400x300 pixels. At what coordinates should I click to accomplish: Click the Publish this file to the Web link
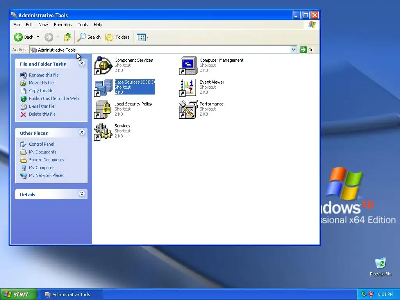click(54, 98)
